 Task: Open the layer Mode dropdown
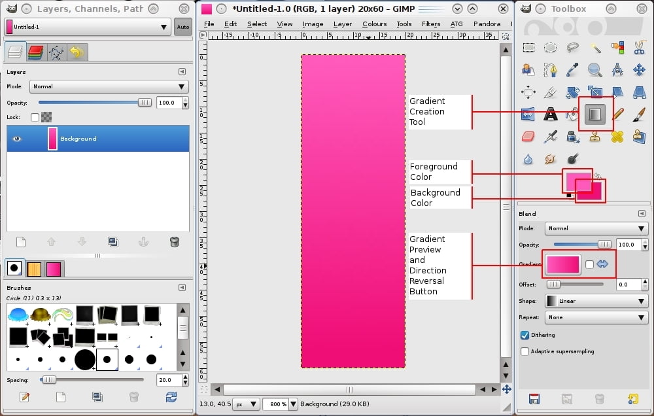pyautogui.click(x=109, y=86)
